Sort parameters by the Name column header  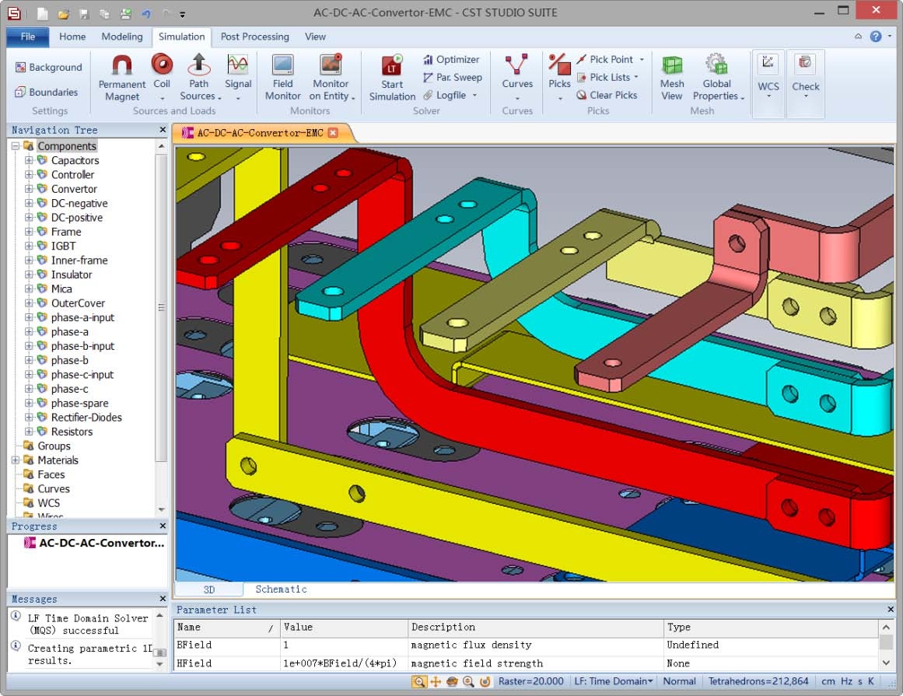(x=226, y=627)
